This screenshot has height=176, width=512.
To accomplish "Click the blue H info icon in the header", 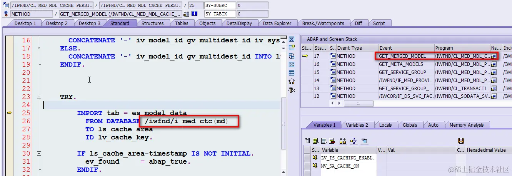I will click(194, 14).
